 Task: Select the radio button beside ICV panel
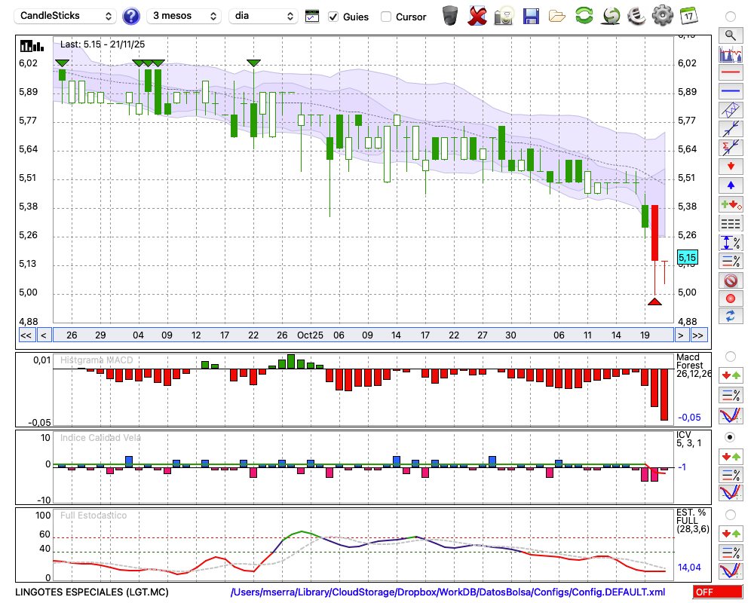point(730,437)
